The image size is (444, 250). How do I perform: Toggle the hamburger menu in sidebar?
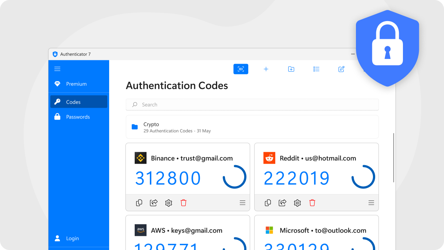tap(57, 69)
